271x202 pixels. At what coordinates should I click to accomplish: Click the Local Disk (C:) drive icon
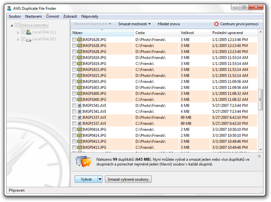pos(28,32)
